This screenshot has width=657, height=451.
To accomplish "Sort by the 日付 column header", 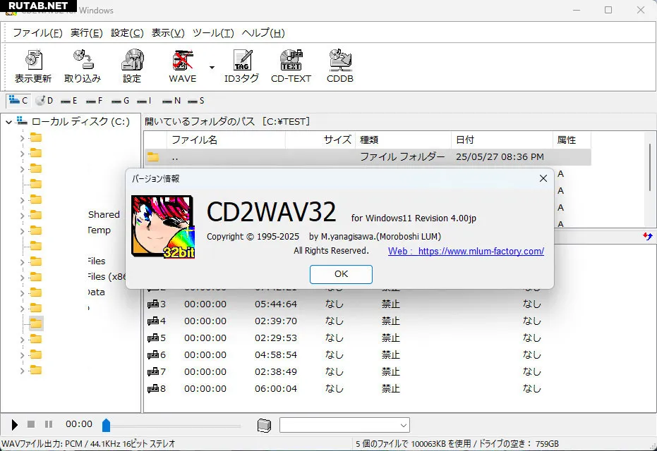I will click(502, 140).
